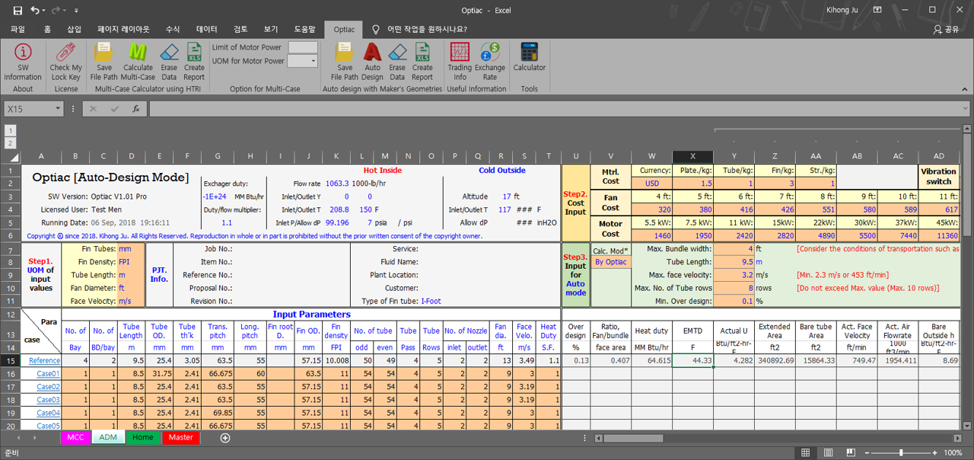Switch to Home sheet tab
Viewport: 974px width, 460px height.
(x=142, y=437)
